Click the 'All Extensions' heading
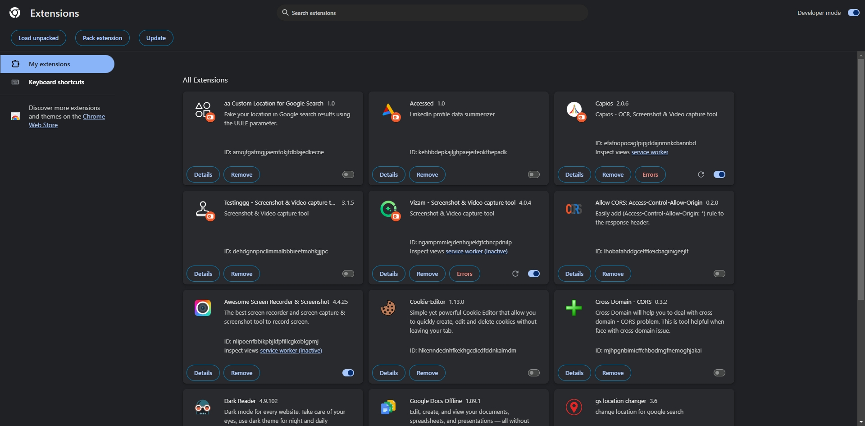The image size is (865, 426). click(x=205, y=80)
